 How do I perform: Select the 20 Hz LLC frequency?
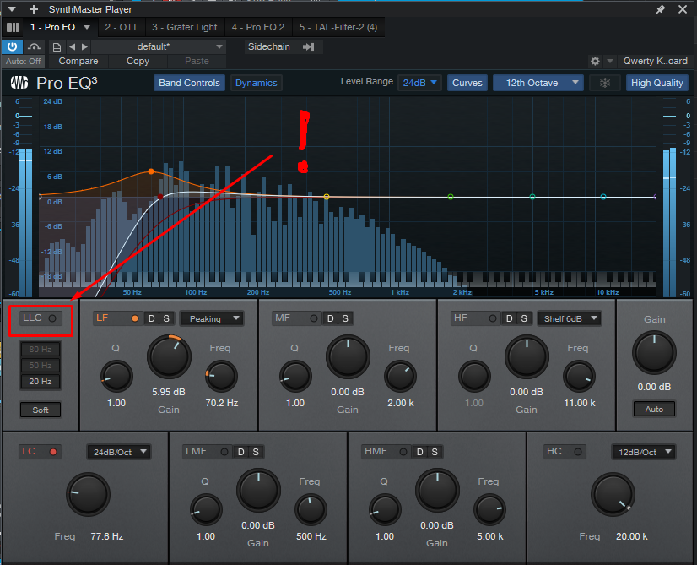pos(40,381)
